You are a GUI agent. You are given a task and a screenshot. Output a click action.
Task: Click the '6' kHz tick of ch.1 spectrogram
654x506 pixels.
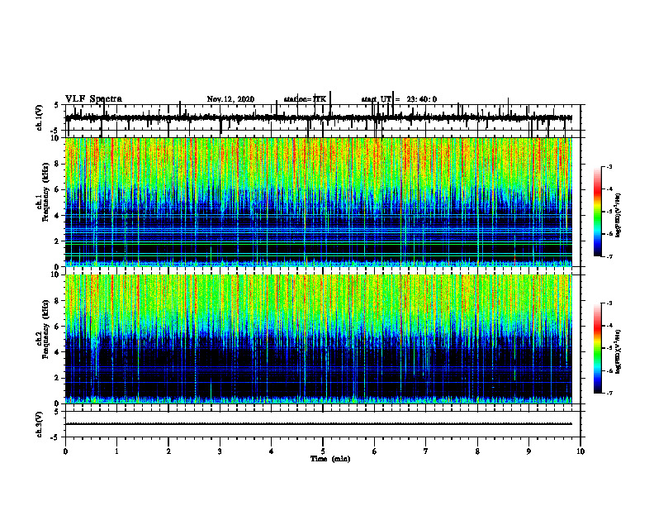pos(59,189)
